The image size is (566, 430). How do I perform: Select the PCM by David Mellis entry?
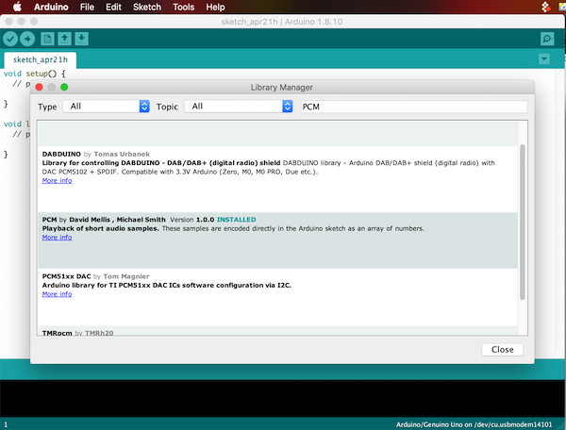[277, 240]
